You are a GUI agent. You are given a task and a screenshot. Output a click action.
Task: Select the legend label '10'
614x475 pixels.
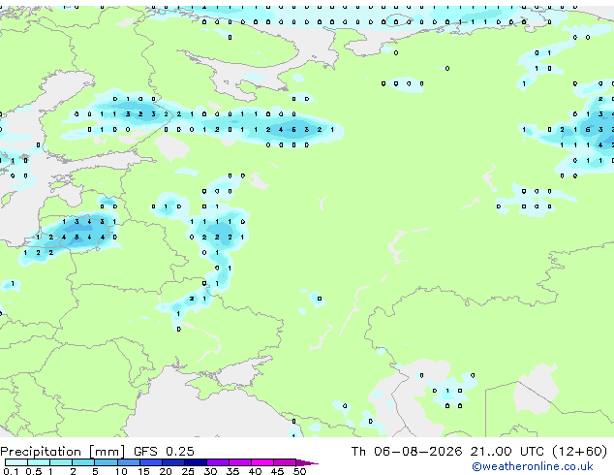121,471
